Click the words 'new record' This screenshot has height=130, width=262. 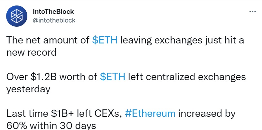31,53
